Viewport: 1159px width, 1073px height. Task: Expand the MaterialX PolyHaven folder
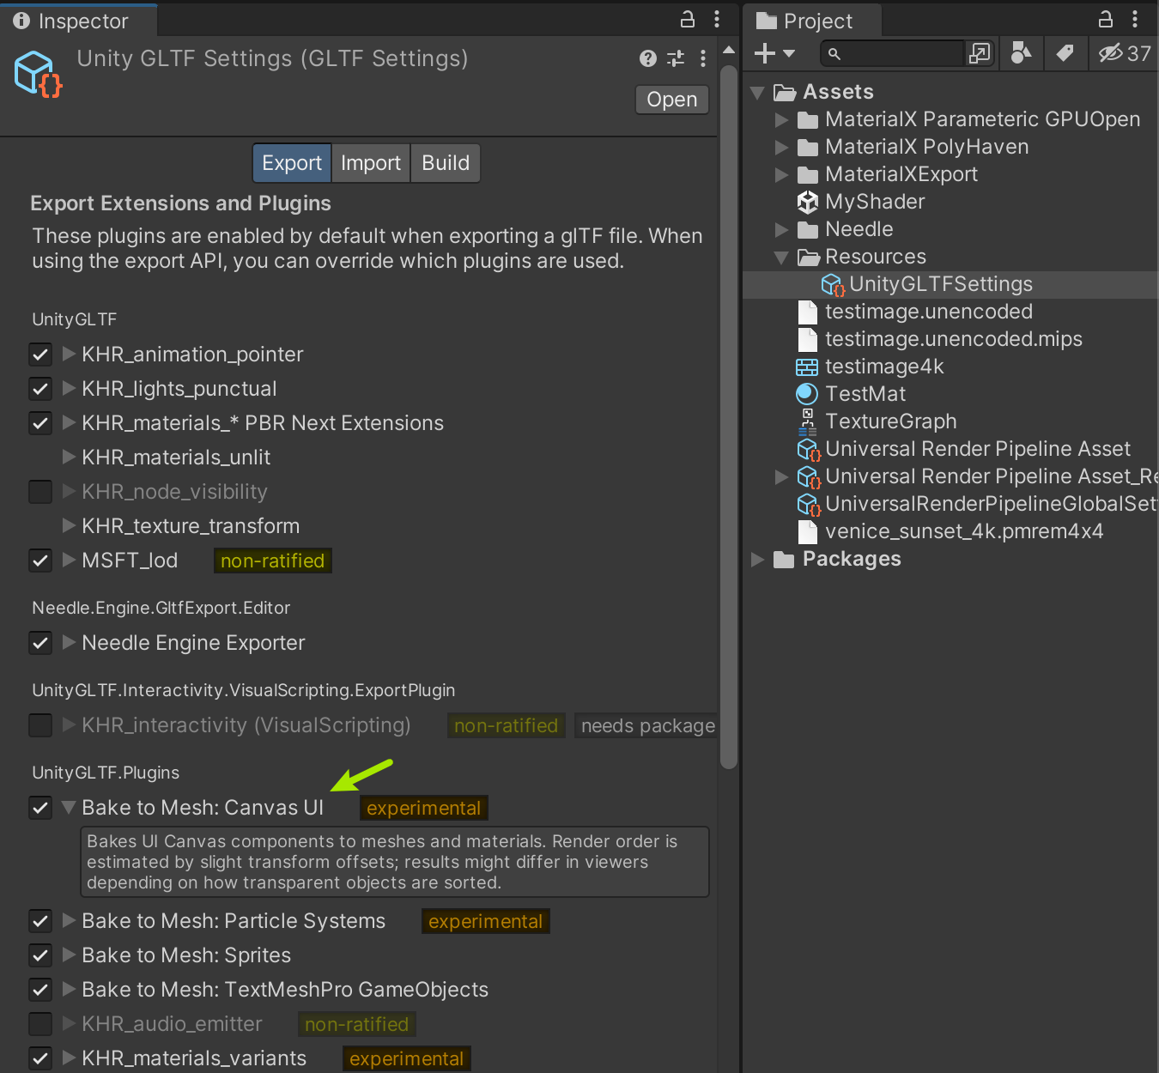point(781,147)
